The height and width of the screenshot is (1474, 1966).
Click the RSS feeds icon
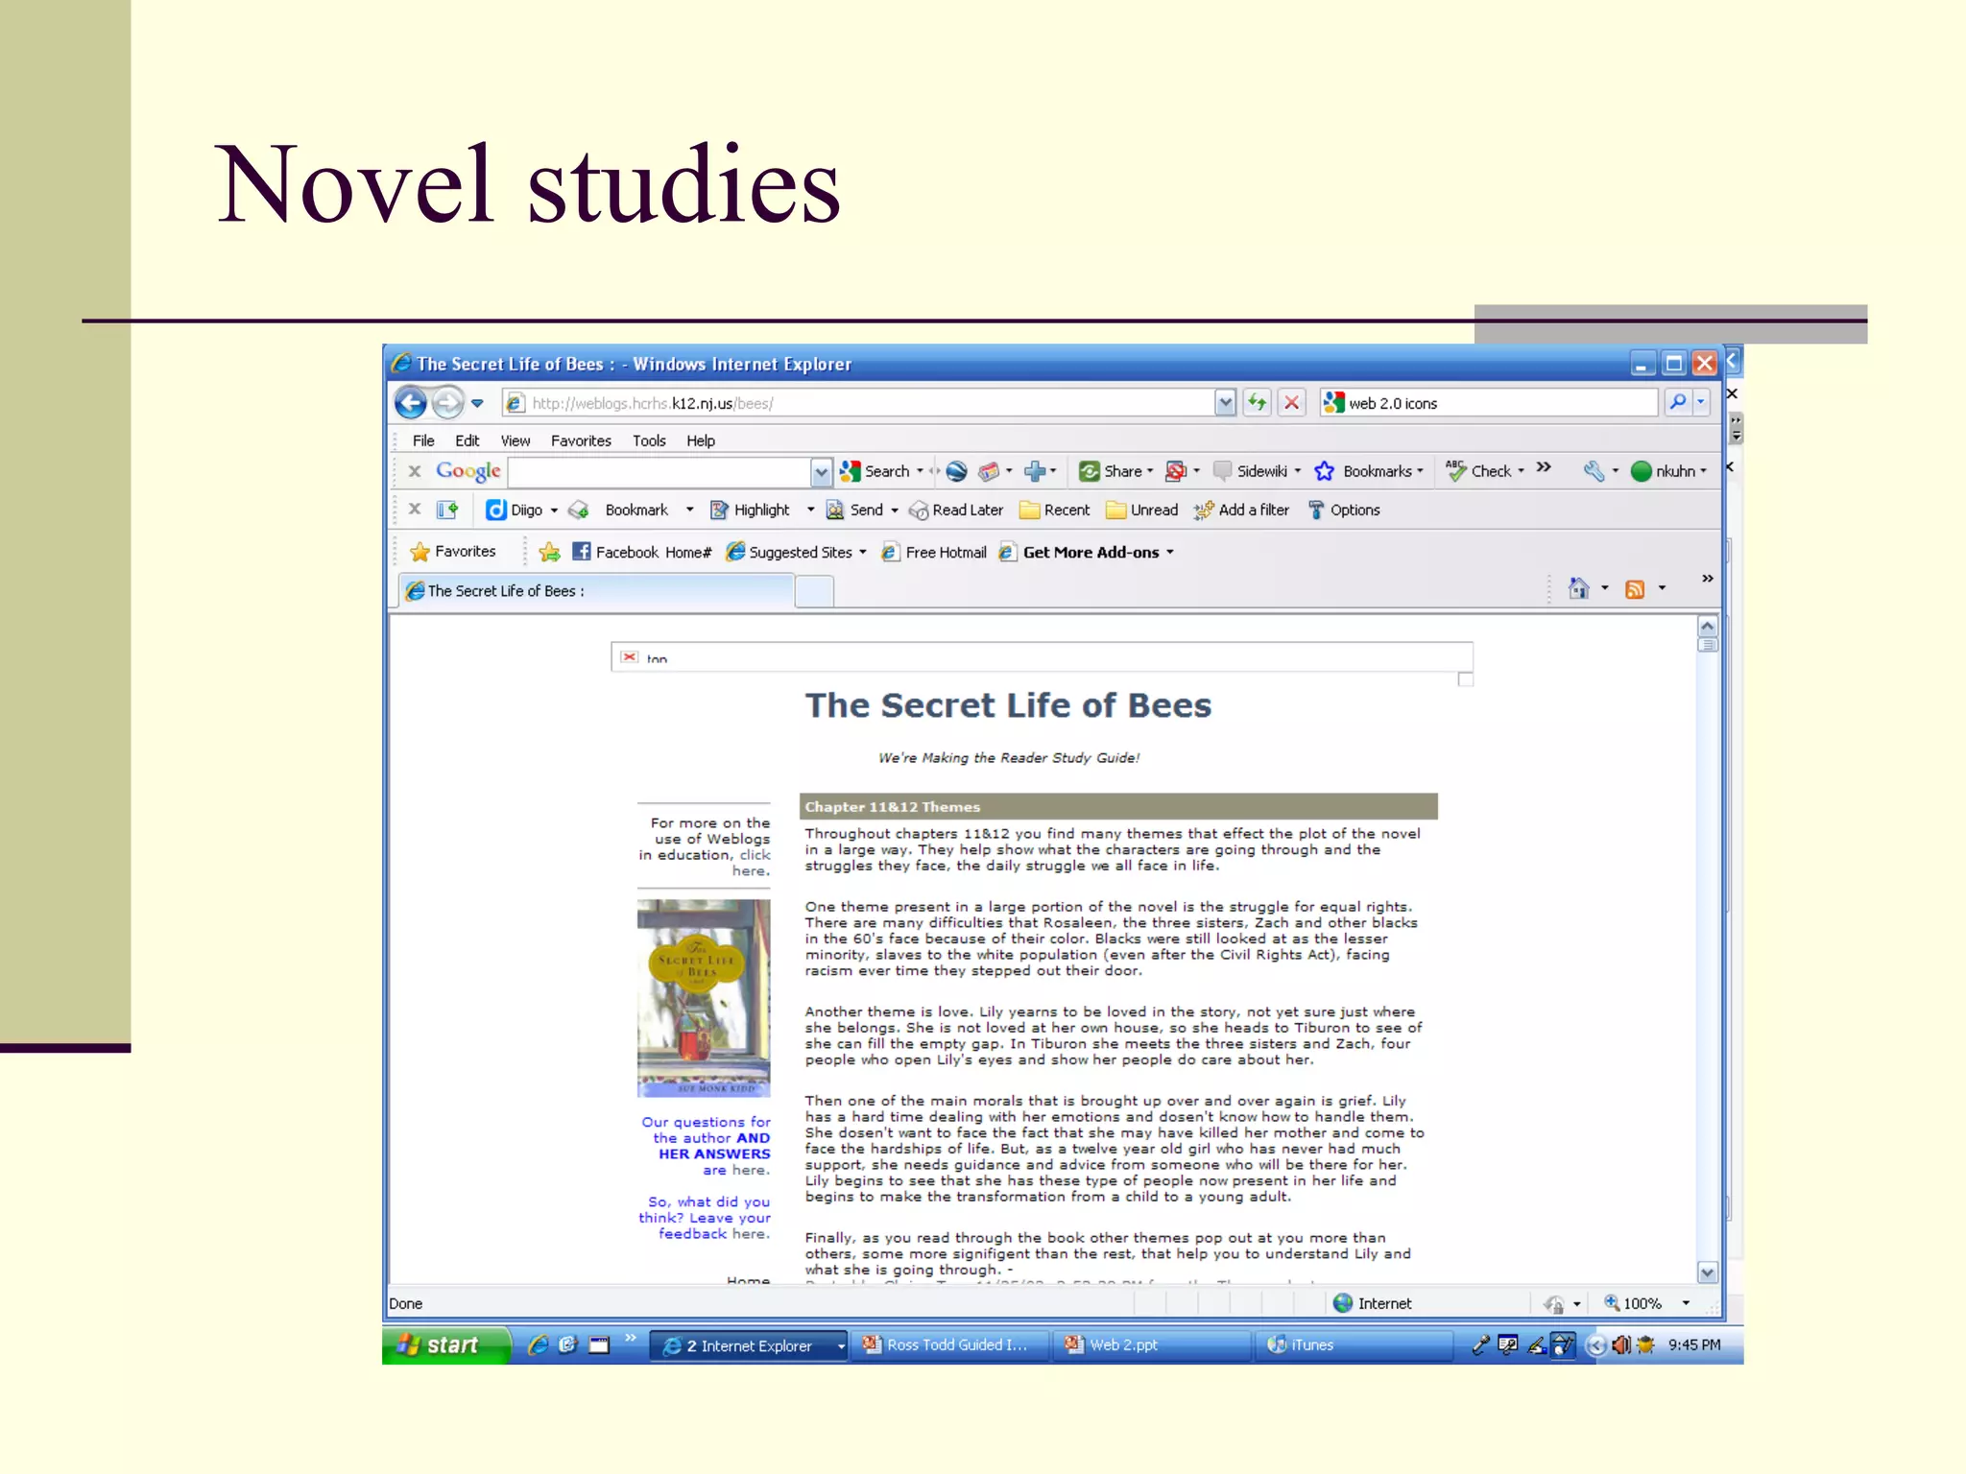coord(1635,589)
